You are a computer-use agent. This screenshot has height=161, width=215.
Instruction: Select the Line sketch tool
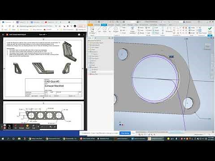coord(99,30)
